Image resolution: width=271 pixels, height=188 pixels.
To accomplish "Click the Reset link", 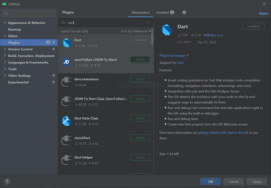I will 263,14.
